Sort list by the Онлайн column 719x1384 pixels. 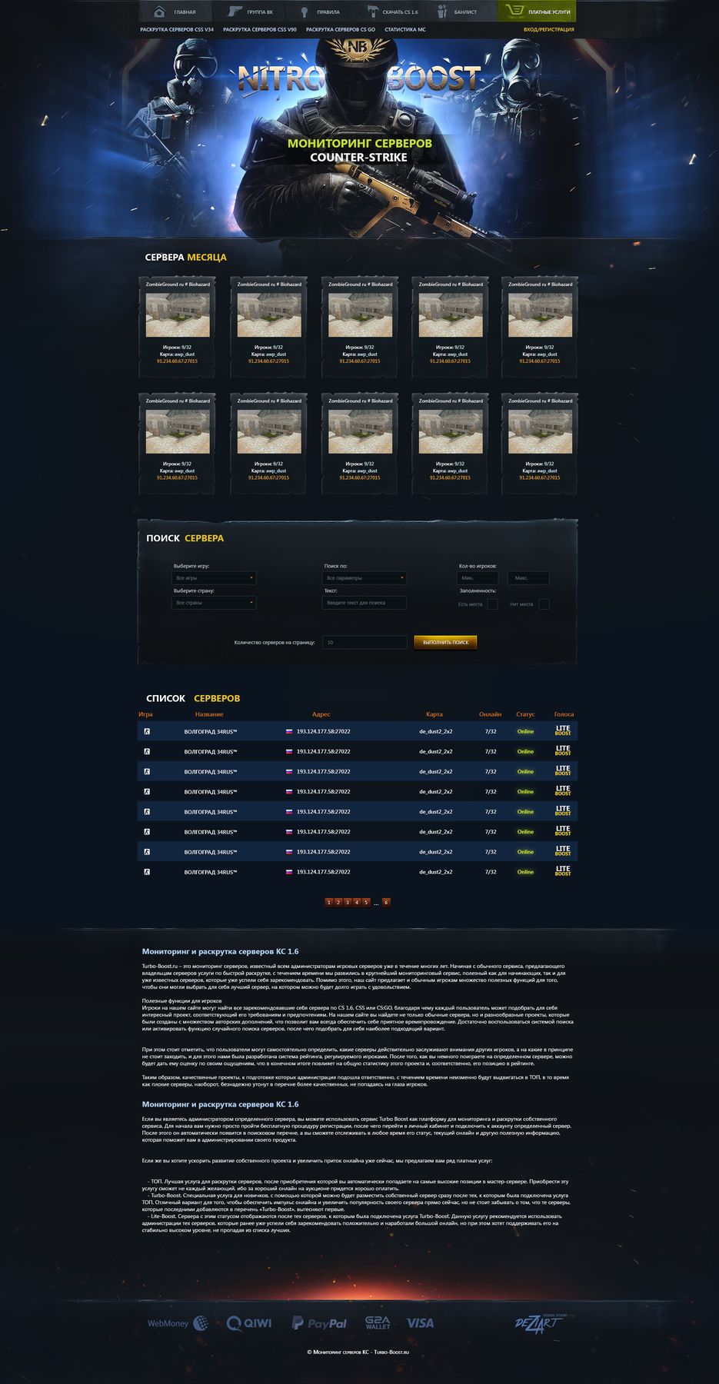point(490,714)
